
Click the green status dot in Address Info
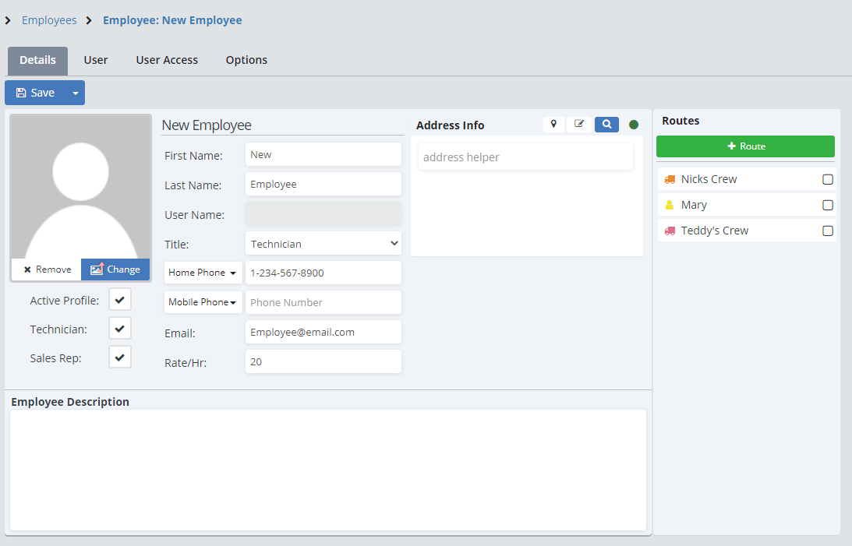coord(634,125)
